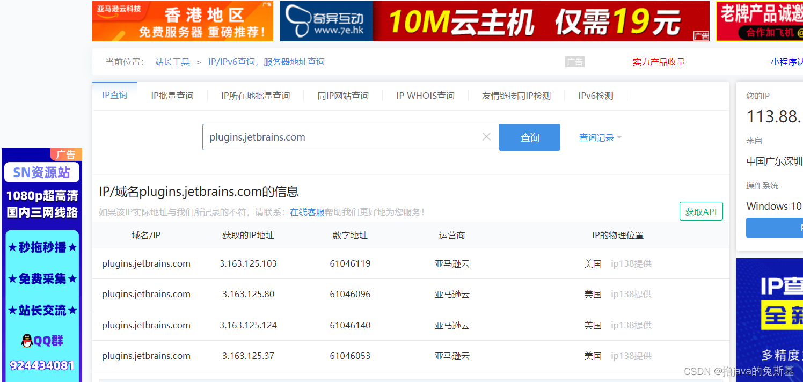Viewport: 803px width, 382px height.
Task: Open the 查询记录 dropdown
Action: point(600,138)
